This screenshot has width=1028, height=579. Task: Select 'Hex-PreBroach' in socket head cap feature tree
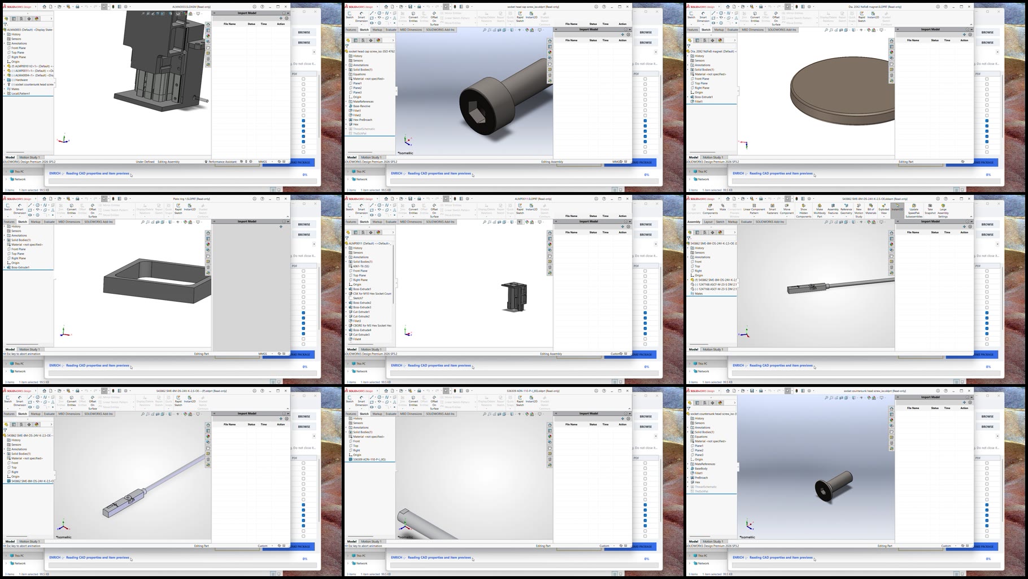pyautogui.click(x=362, y=120)
